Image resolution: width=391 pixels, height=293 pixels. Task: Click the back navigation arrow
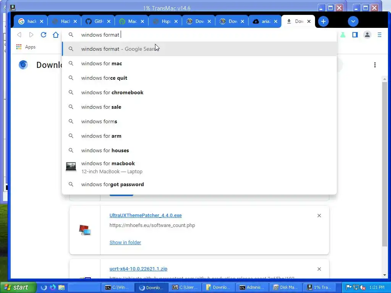19,35
